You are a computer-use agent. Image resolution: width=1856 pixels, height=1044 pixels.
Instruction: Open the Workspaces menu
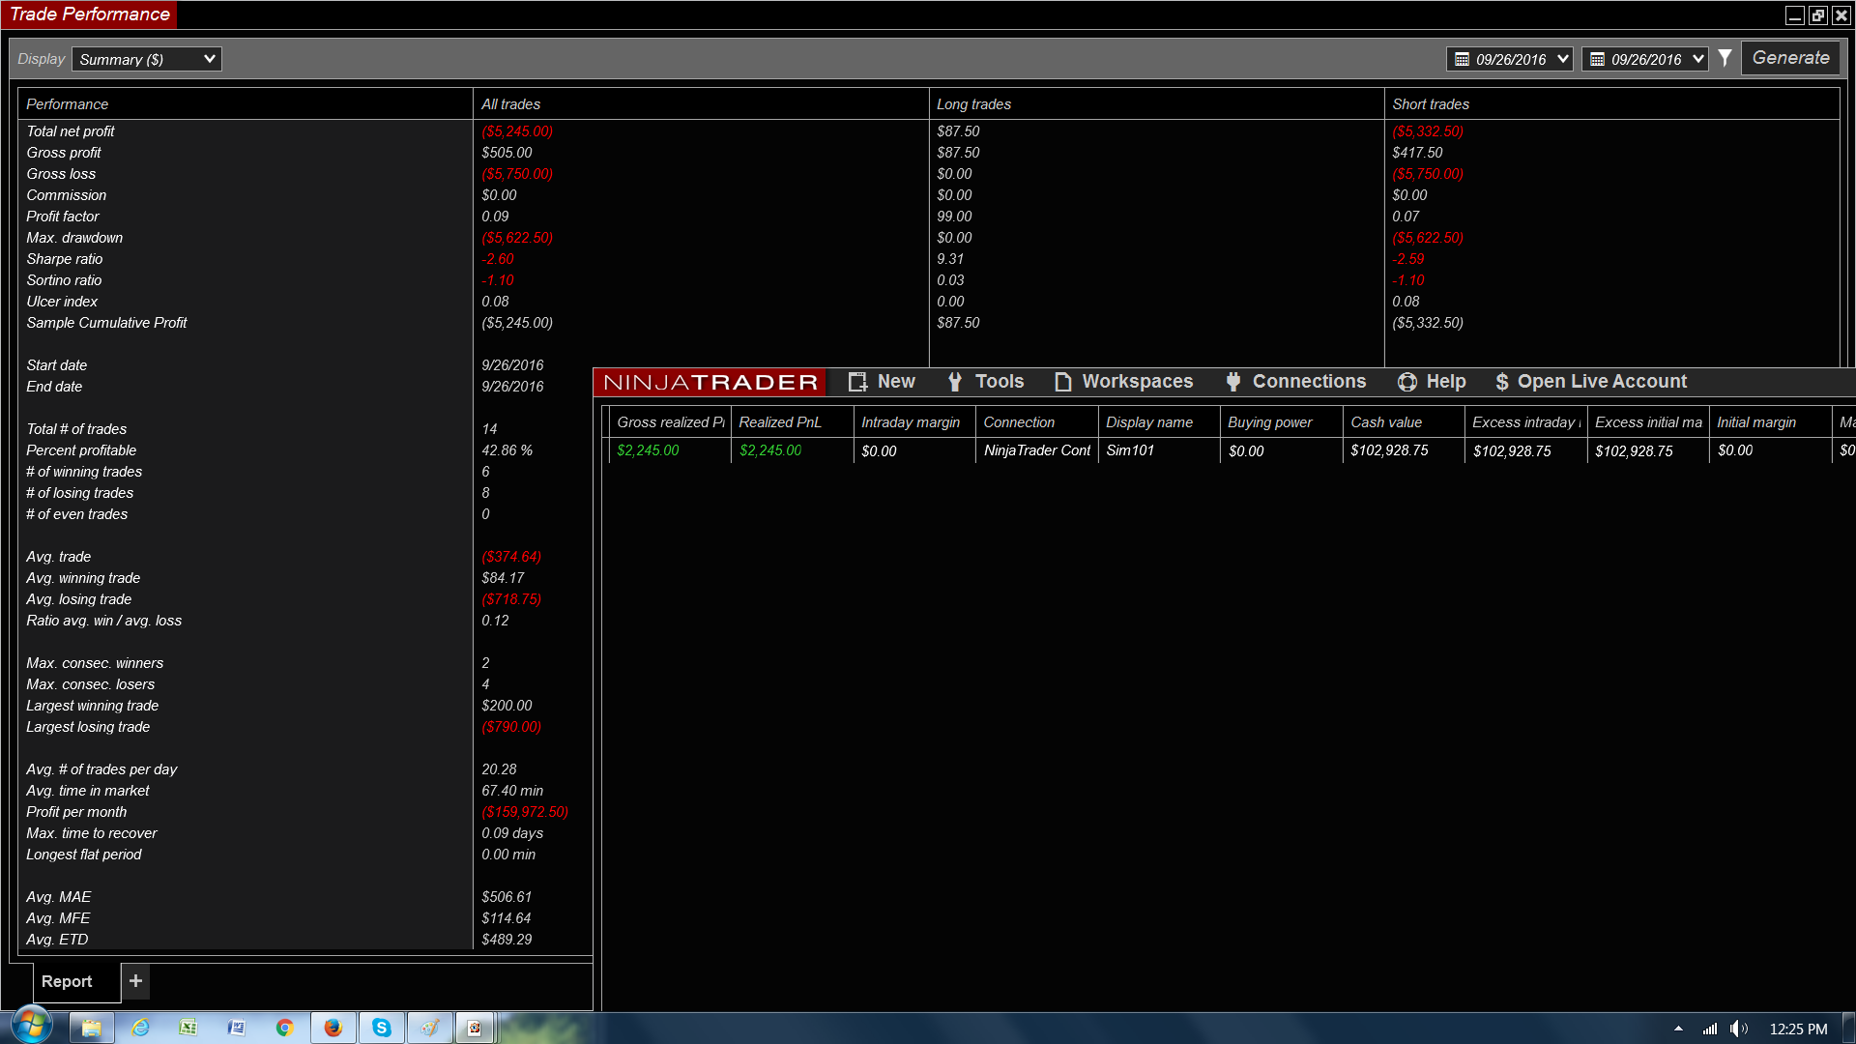tap(1123, 382)
